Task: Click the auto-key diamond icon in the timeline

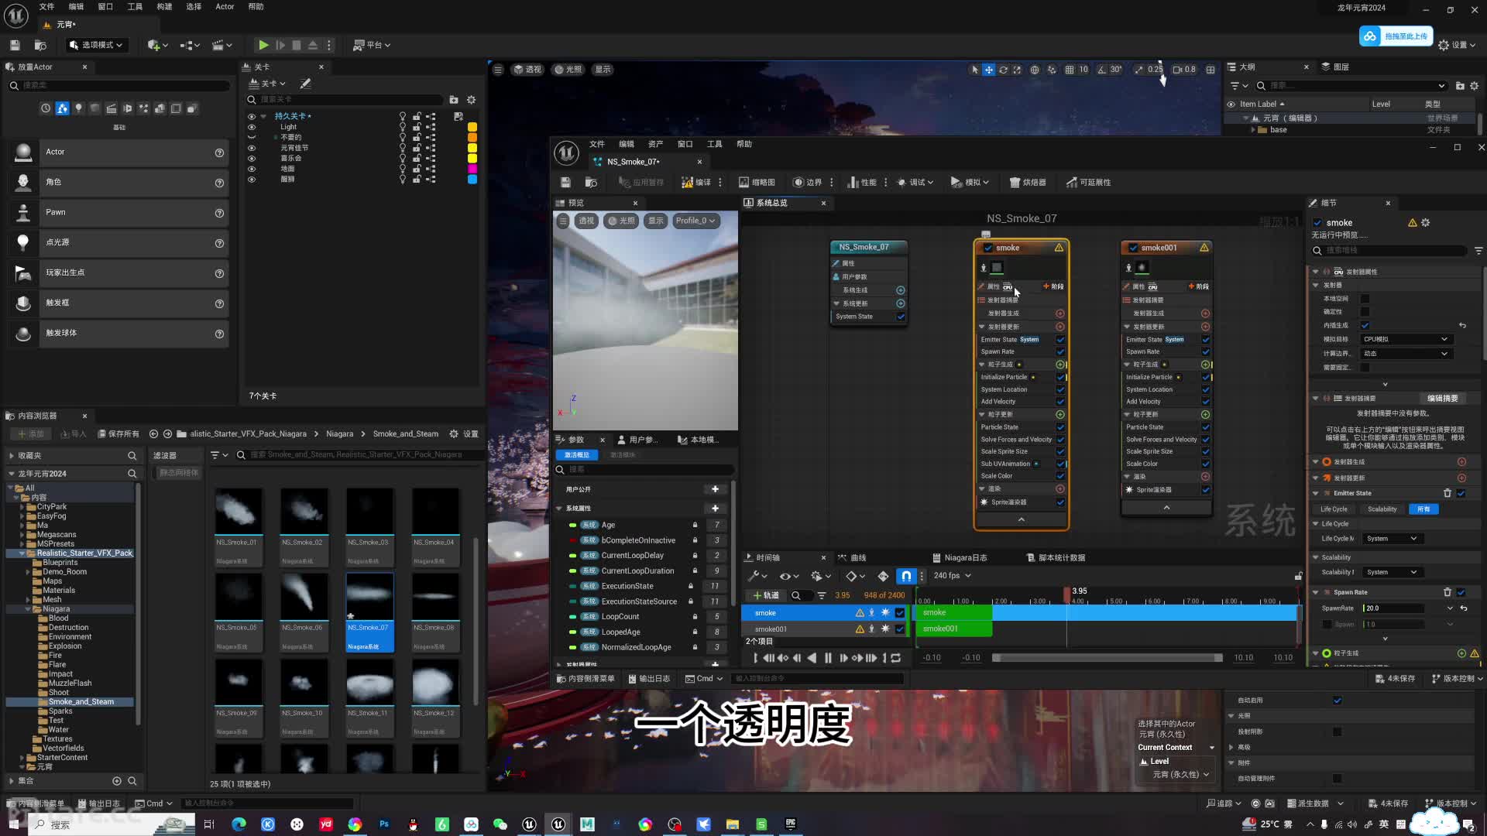Action: coord(883,576)
